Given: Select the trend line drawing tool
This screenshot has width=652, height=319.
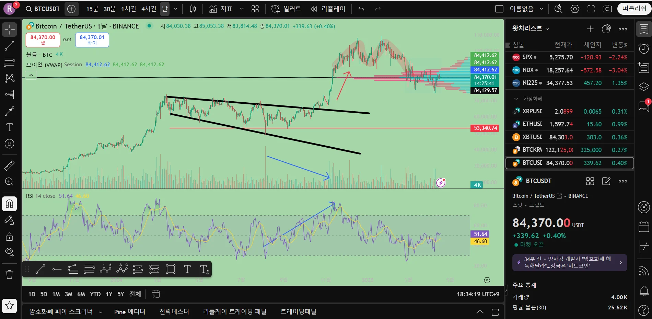Looking at the screenshot, I should (x=9, y=46).
